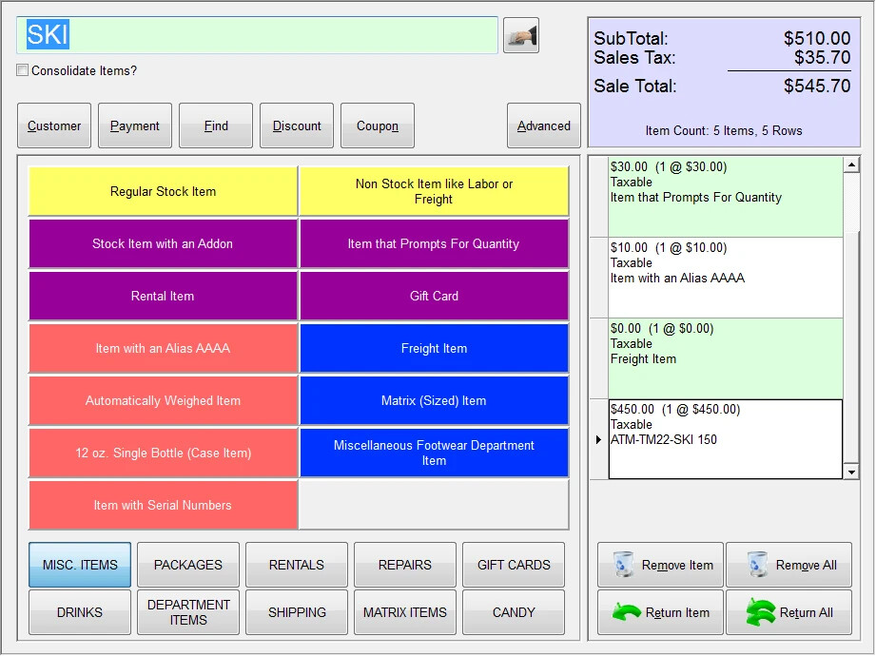
Task: Open the REPAIRS category
Action: click(x=405, y=565)
